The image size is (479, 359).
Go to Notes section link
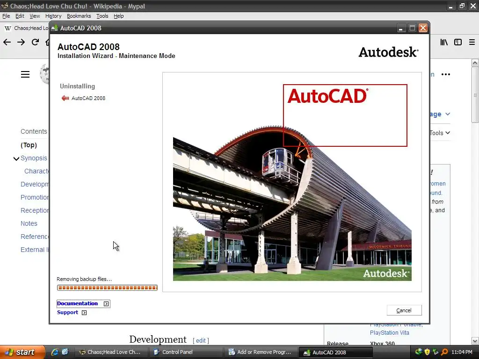pyautogui.click(x=29, y=223)
